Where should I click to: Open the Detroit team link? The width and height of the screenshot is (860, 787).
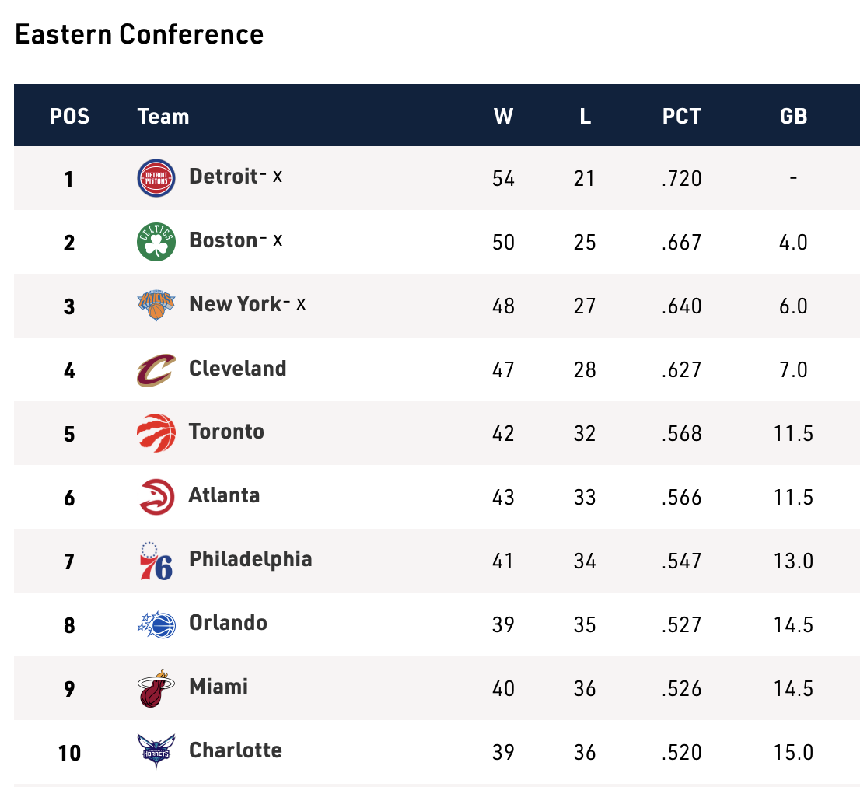pyautogui.click(x=222, y=177)
